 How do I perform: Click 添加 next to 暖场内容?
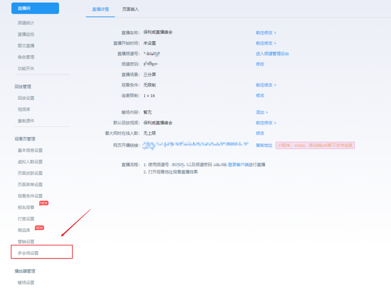click(x=262, y=112)
